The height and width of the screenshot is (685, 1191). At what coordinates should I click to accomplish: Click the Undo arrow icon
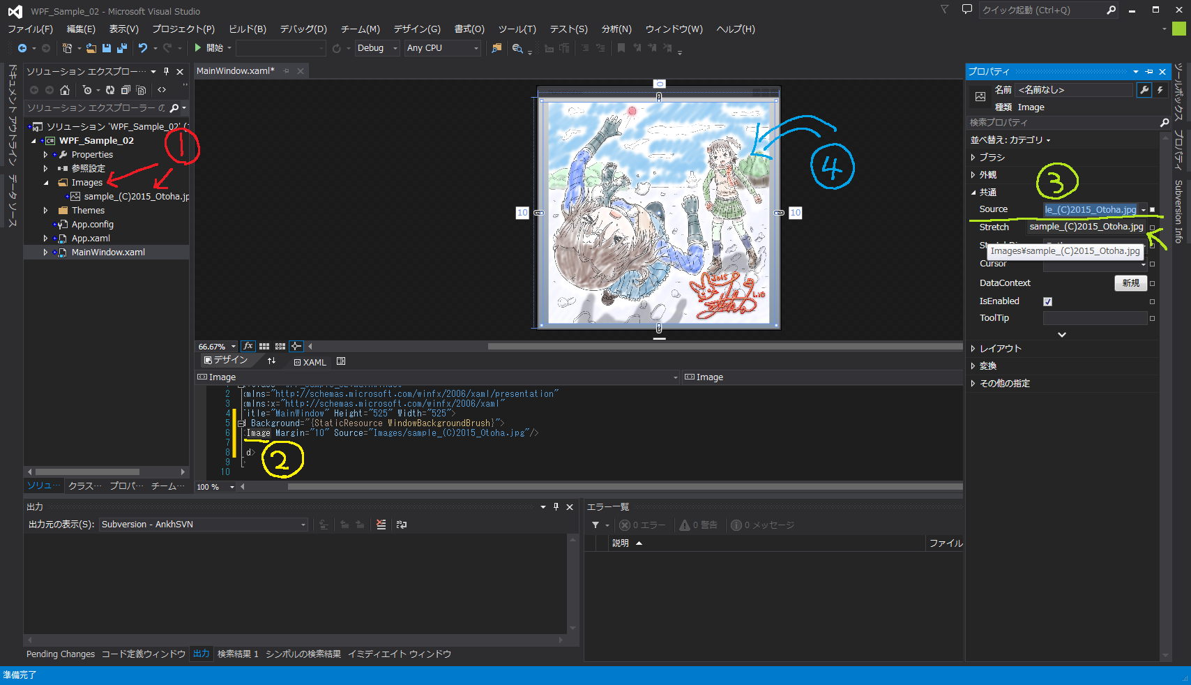tap(143, 48)
